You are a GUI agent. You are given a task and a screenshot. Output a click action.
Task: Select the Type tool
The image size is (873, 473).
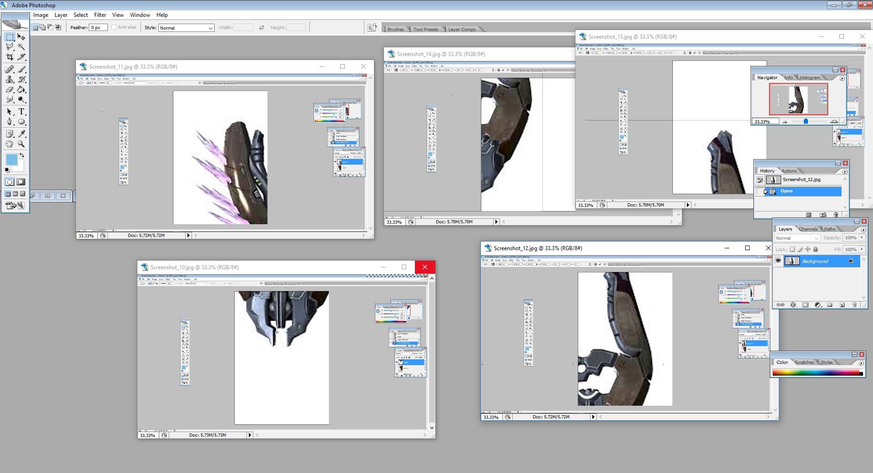(21, 111)
